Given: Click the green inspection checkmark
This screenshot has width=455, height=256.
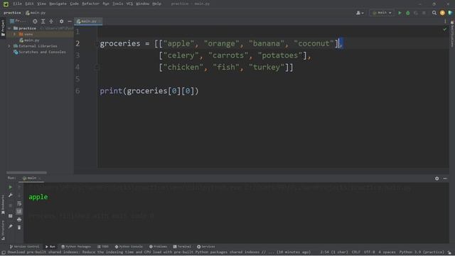Looking at the screenshot, I should click(445, 30).
